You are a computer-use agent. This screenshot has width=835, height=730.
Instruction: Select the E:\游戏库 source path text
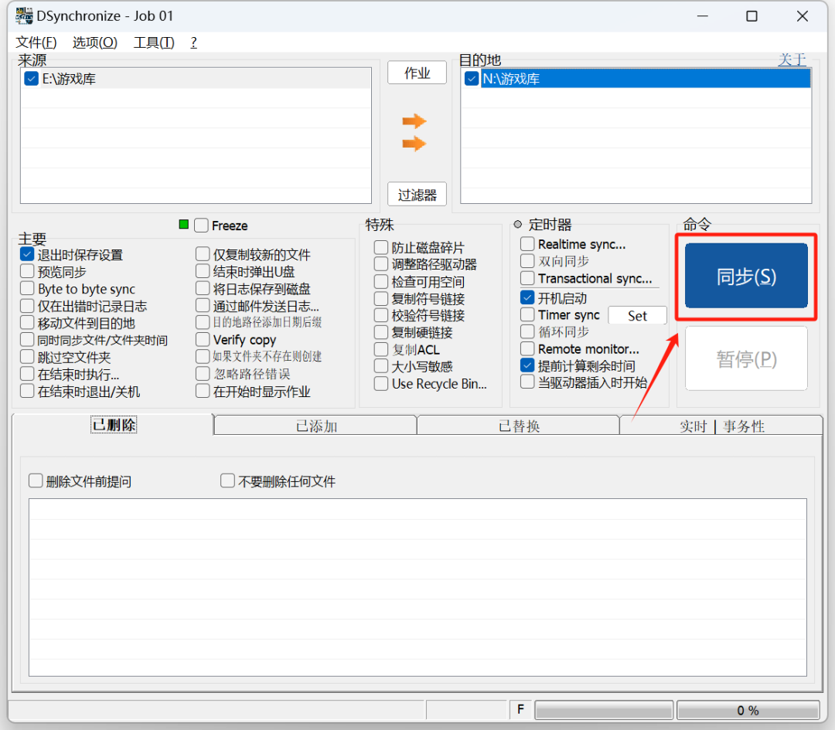(69, 79)
